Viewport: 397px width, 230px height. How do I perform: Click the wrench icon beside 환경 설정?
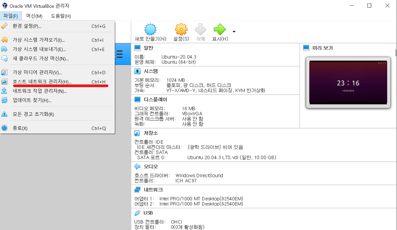point(4,26)
